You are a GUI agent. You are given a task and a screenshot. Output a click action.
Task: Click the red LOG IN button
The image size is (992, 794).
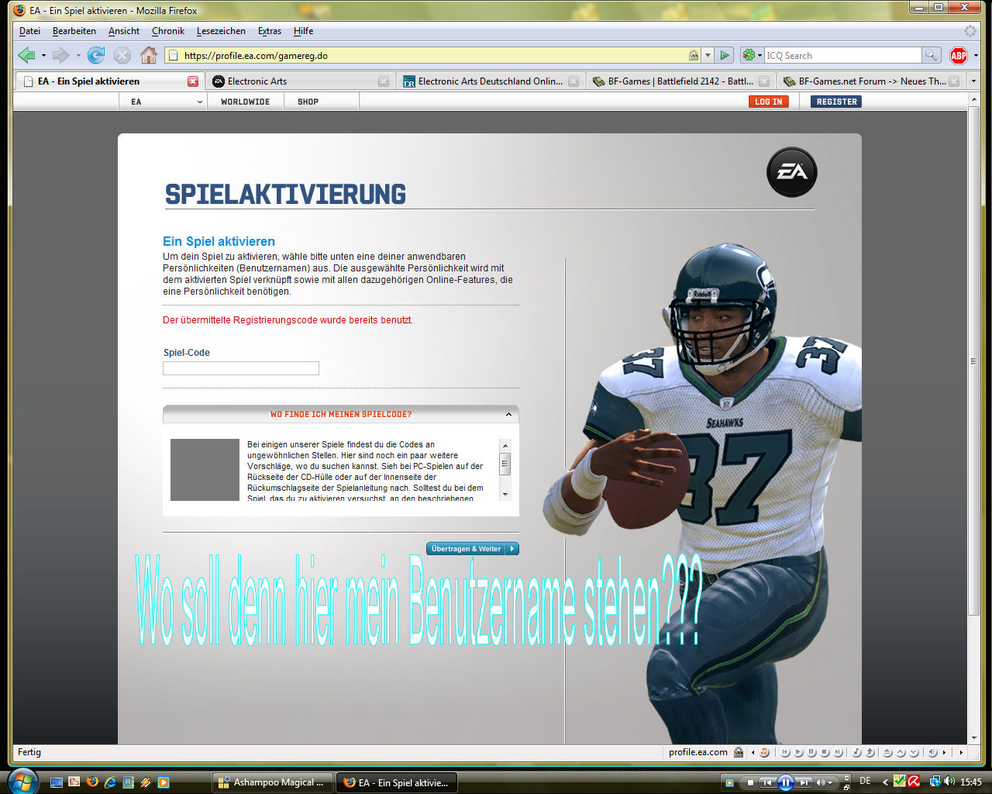point(768,102)
